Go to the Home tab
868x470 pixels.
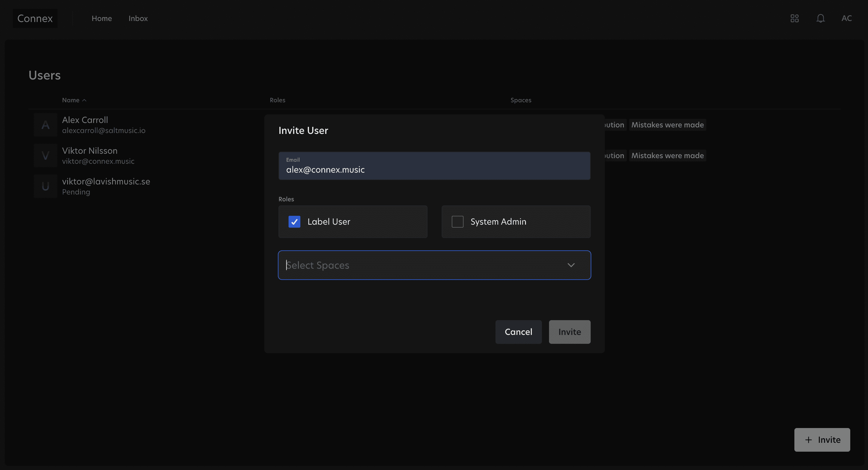(101, 18)
